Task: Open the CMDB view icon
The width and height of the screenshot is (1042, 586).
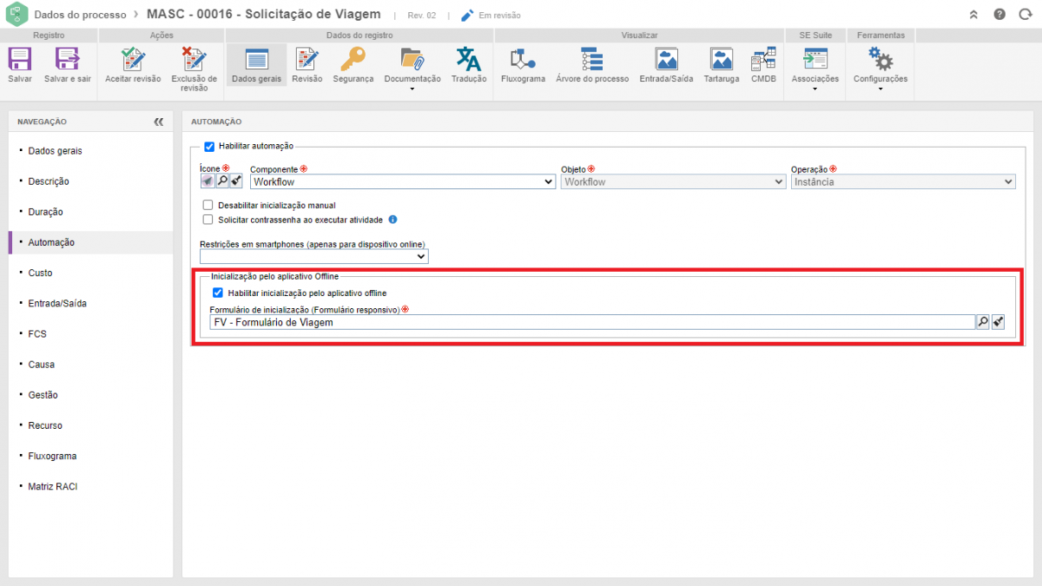Action: point(764,60)
